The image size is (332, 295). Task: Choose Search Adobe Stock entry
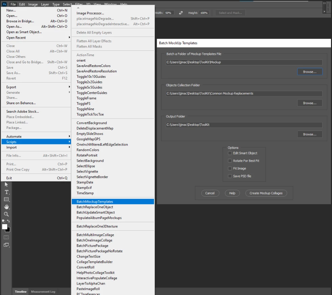36,111
